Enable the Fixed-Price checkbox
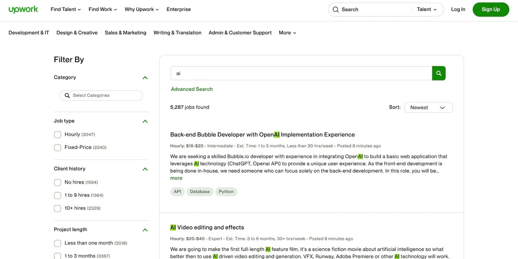Screen dimensions: 518x259 [x=58, y=148]
